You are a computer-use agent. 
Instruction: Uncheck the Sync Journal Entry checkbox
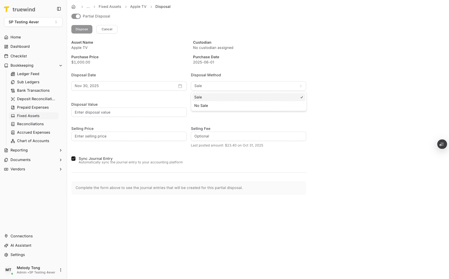[x=73, y=158]
